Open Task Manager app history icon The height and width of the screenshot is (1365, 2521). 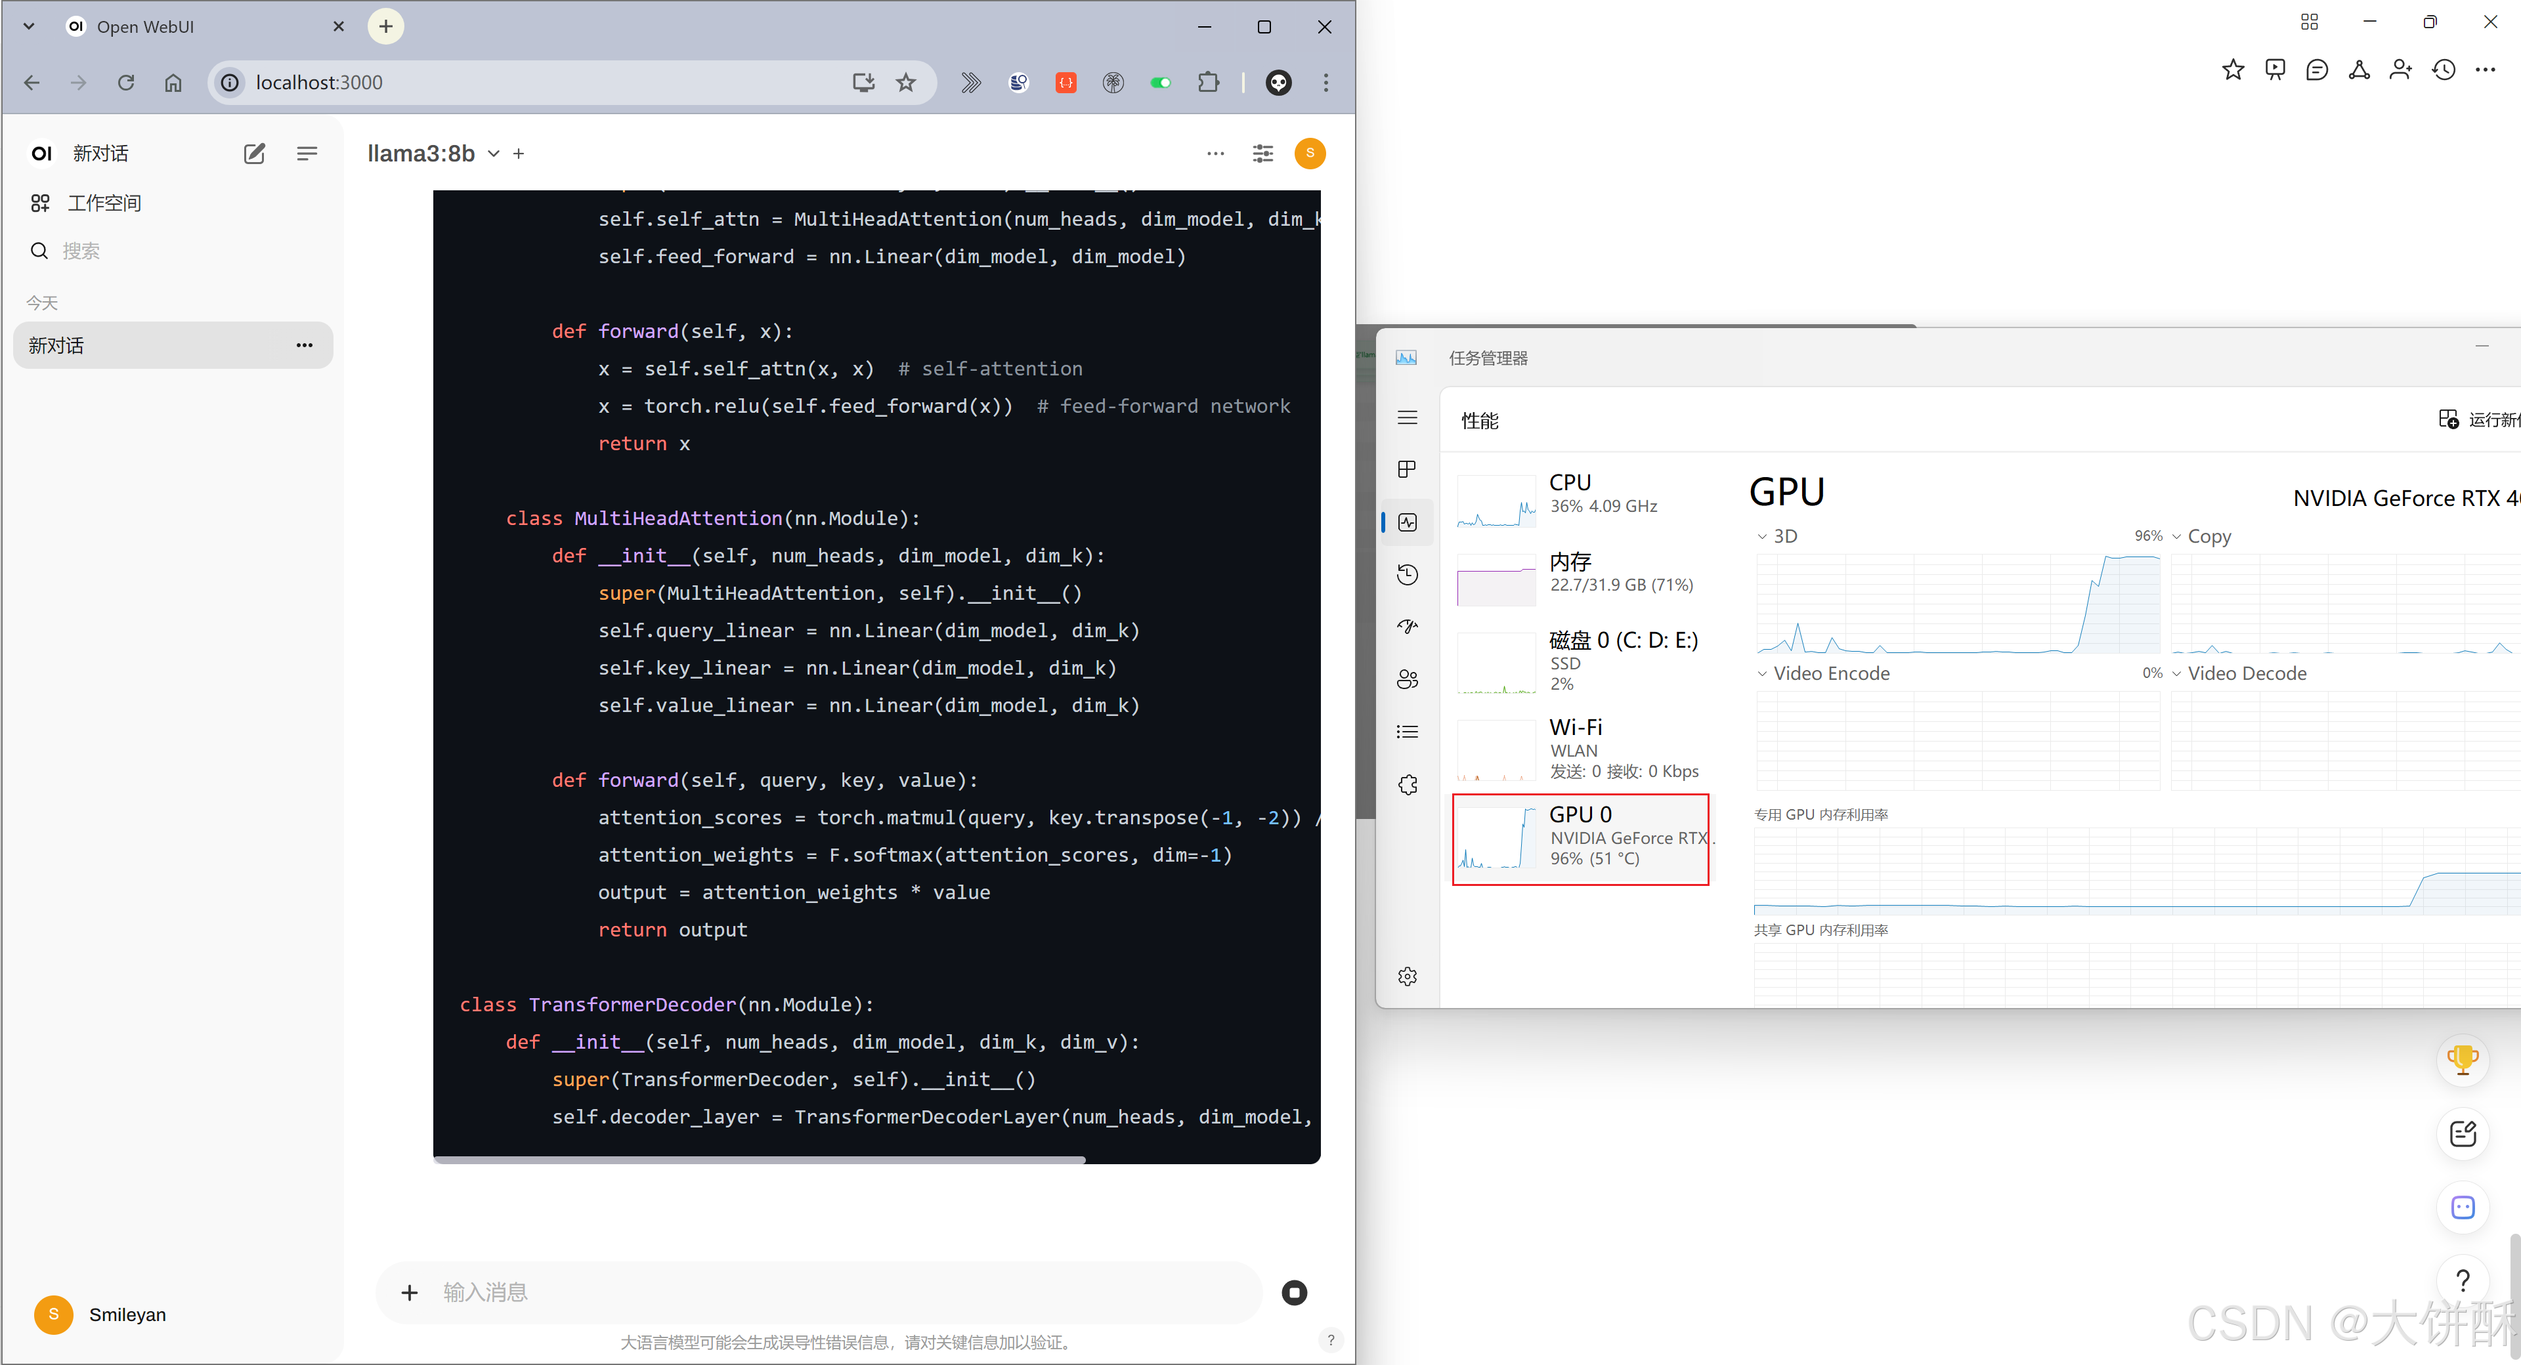(x=1408, y=574)
